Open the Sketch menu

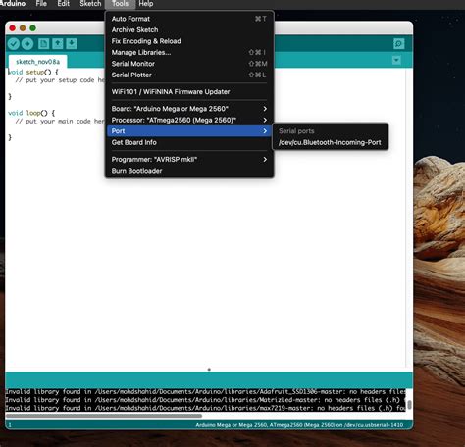[x=90, y=4]
